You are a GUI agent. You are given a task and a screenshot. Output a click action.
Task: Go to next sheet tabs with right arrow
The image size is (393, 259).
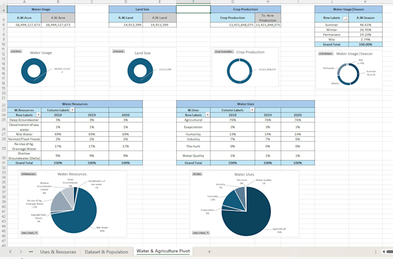(21, 251)
